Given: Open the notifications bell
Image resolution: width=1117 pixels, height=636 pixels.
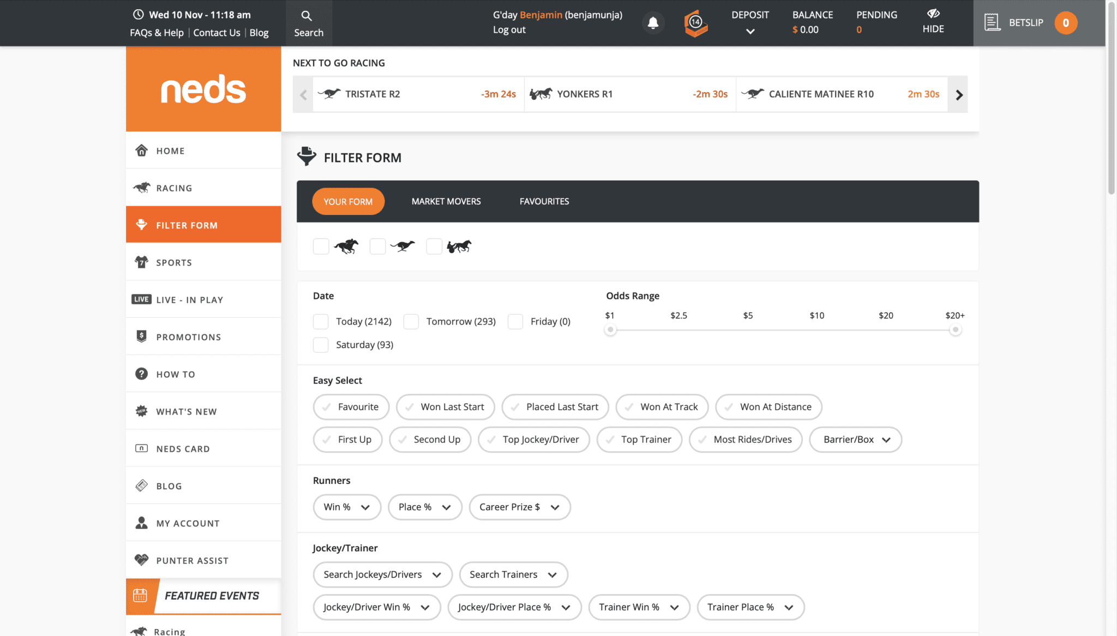Looking at the screenshot, I should click(653, 23).
